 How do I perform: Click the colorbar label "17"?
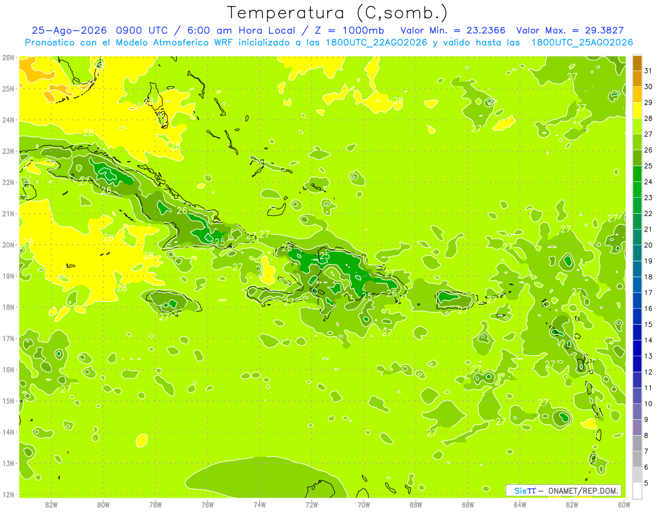(x=649, y=292)
